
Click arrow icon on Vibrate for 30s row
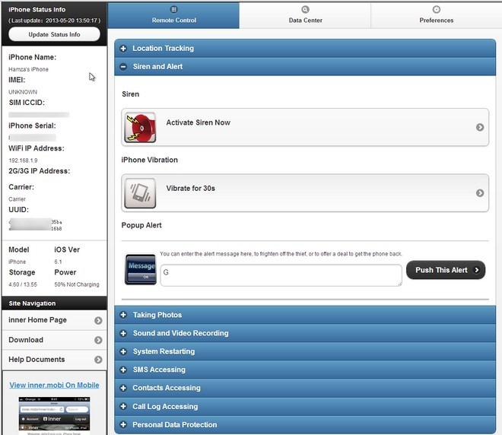(x=480, y=193)
